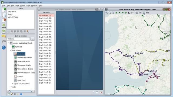Pan map left with green left arrow
Screen dimensions: 173x97
[x=116, y=13]
